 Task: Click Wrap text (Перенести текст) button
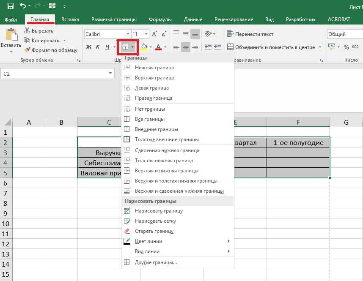point(250,34)
